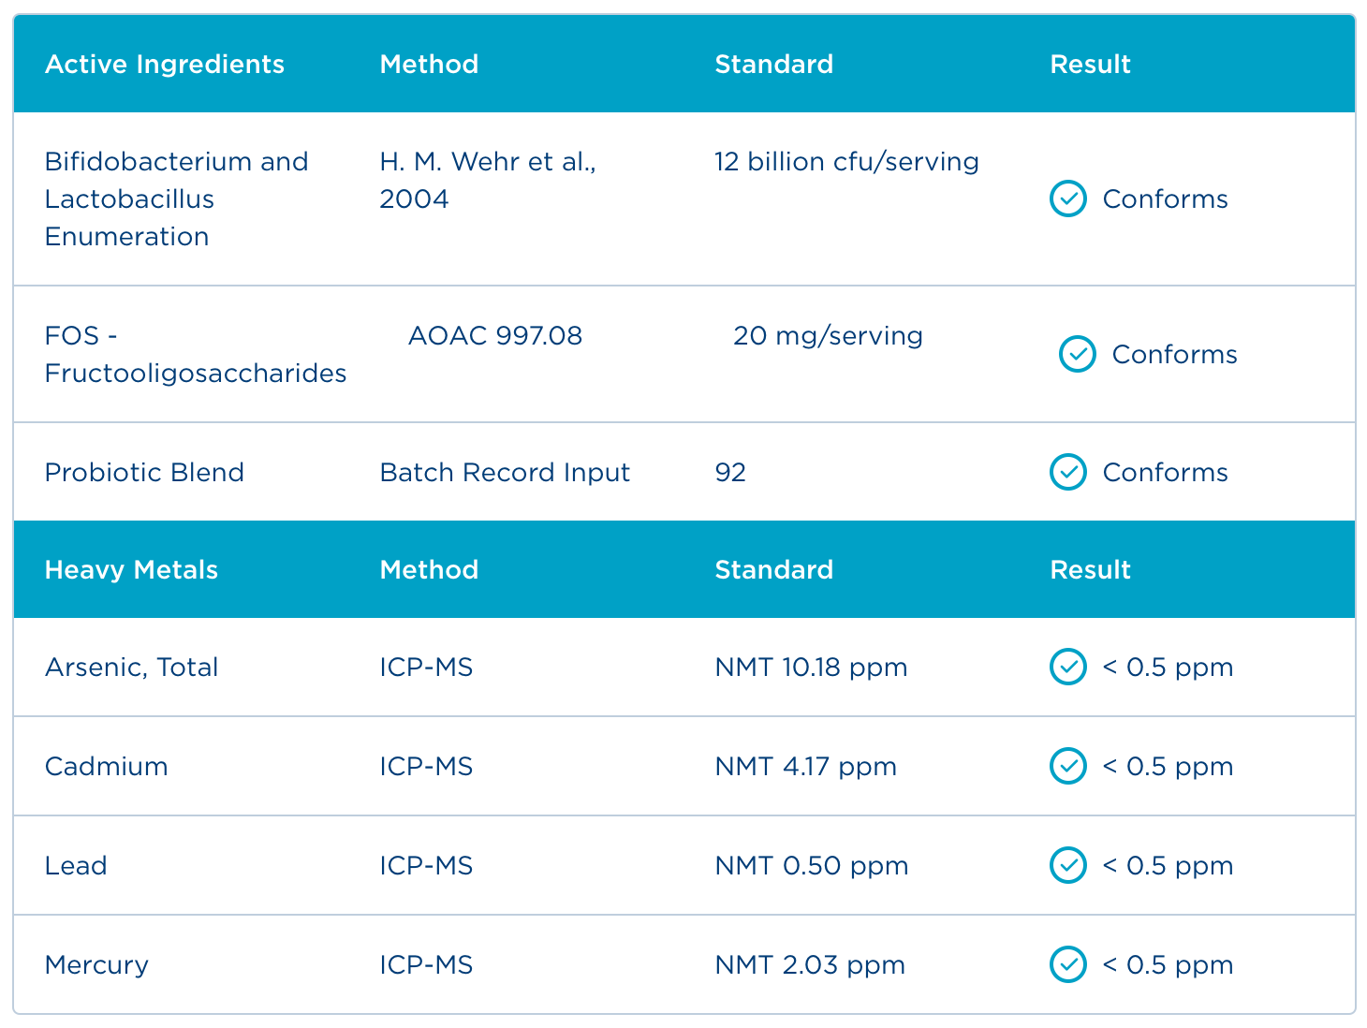Click the Result header in Heavy Metals section

pyautogui.click(x=1090, y=569)
